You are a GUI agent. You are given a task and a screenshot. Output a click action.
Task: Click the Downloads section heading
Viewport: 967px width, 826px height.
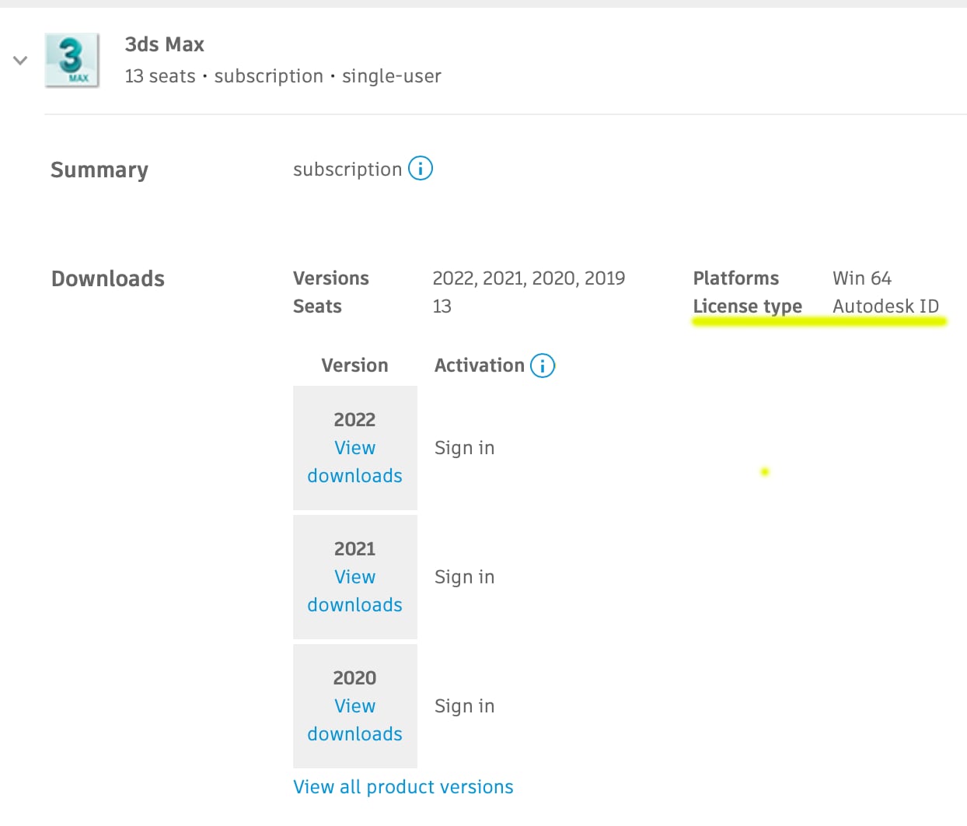[108, 278]
